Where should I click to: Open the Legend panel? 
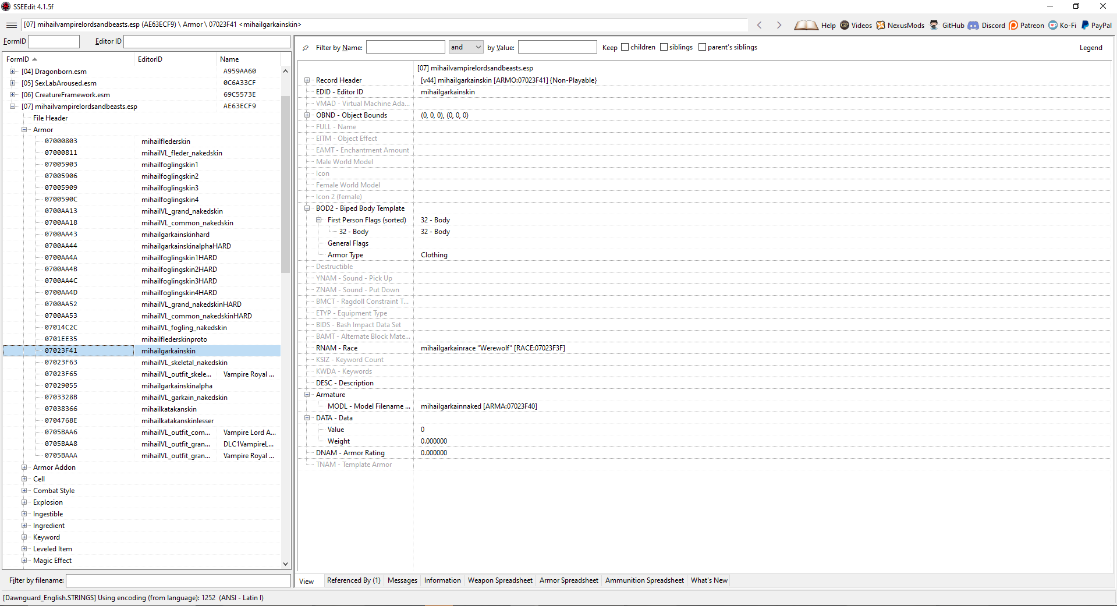coord(1091,47)
